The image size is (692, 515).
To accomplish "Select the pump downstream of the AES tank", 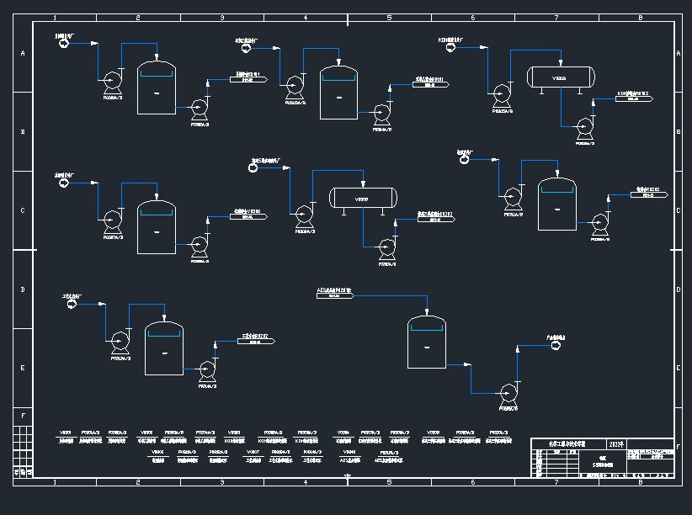I will tap(508, 394).
